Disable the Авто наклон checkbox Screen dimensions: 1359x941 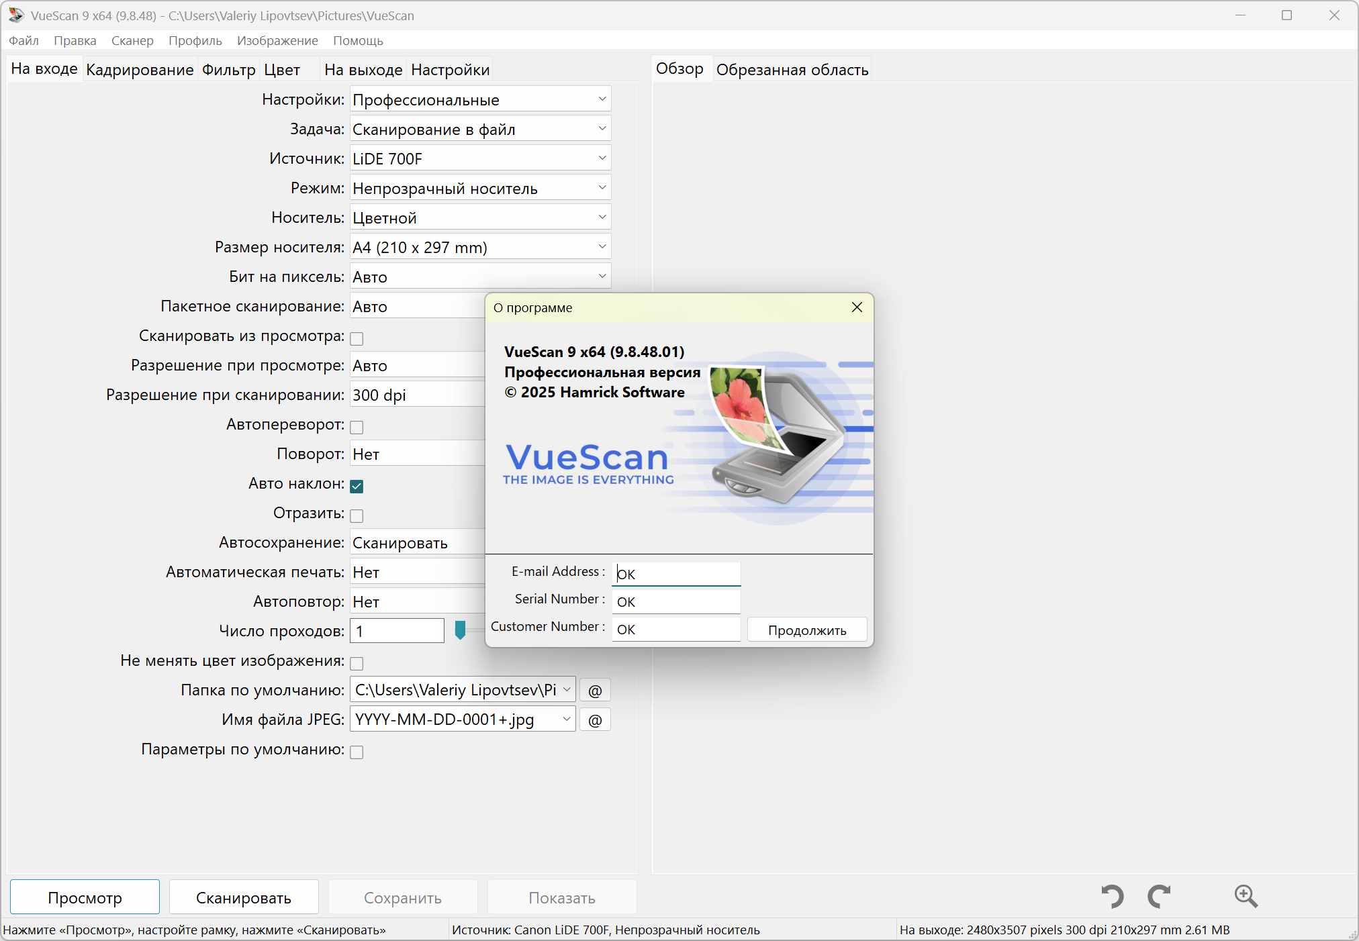pyautogui.click(x=357, y=486)
